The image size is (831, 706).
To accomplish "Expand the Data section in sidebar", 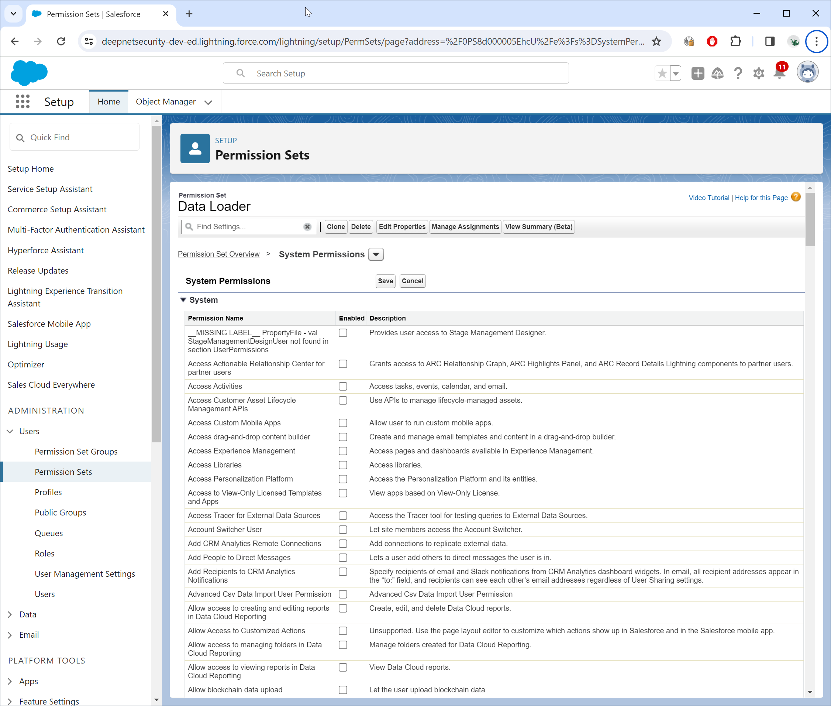I will (x=10, y=614).
